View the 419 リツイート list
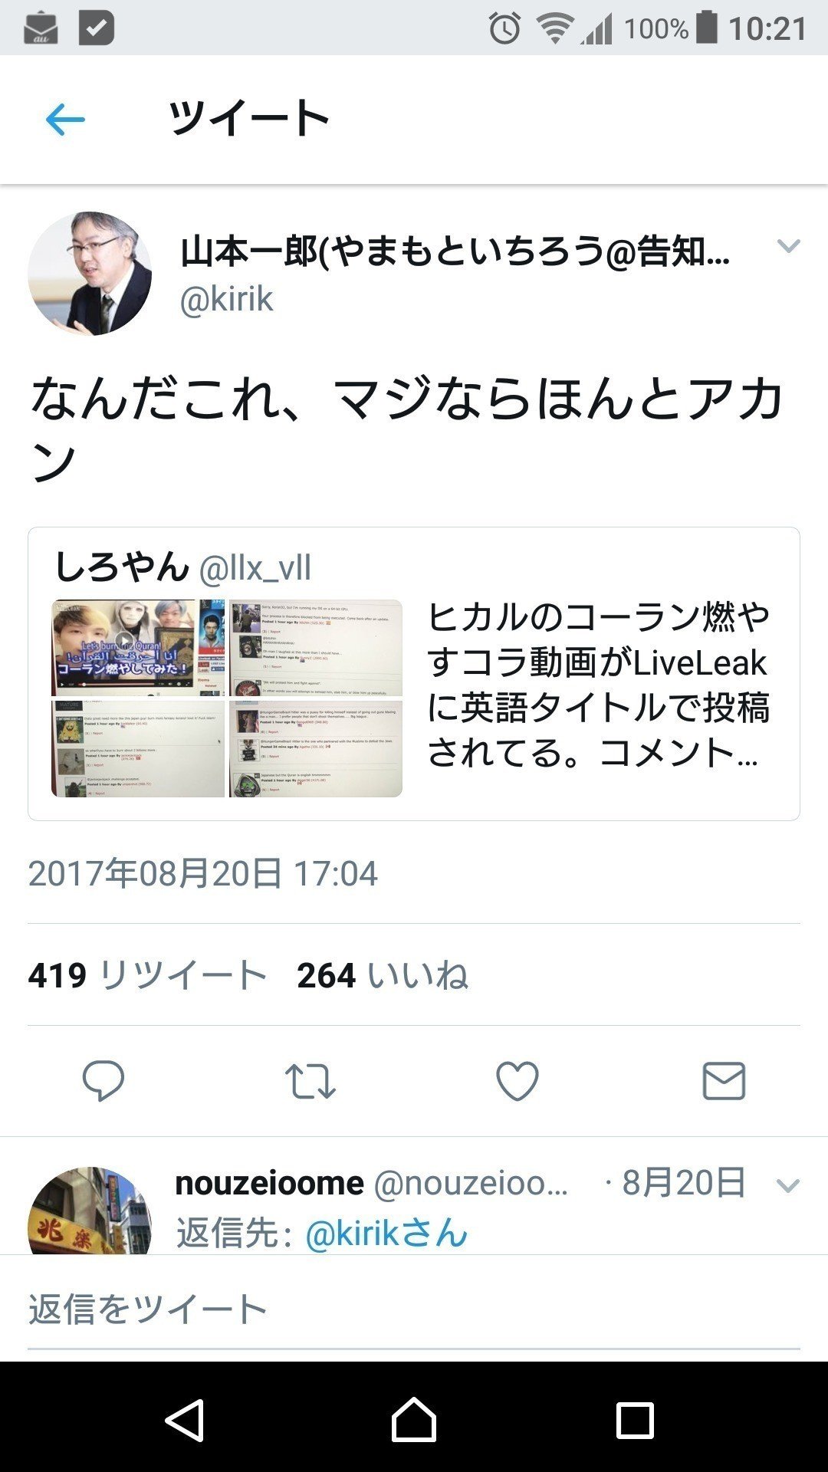The image size is (828, 1472). [x=147, y=975]
